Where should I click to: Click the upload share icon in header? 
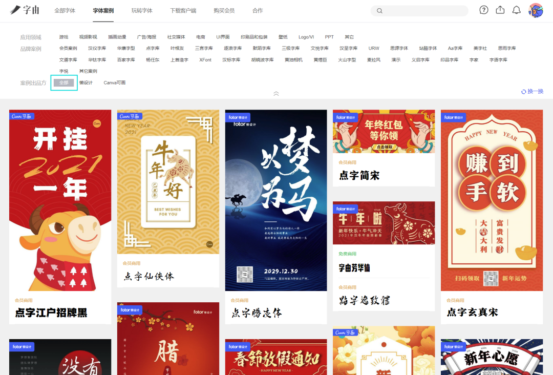[x=500, y=10]
